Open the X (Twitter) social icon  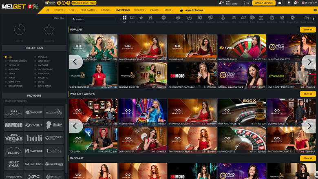click(x=59, y=3)
